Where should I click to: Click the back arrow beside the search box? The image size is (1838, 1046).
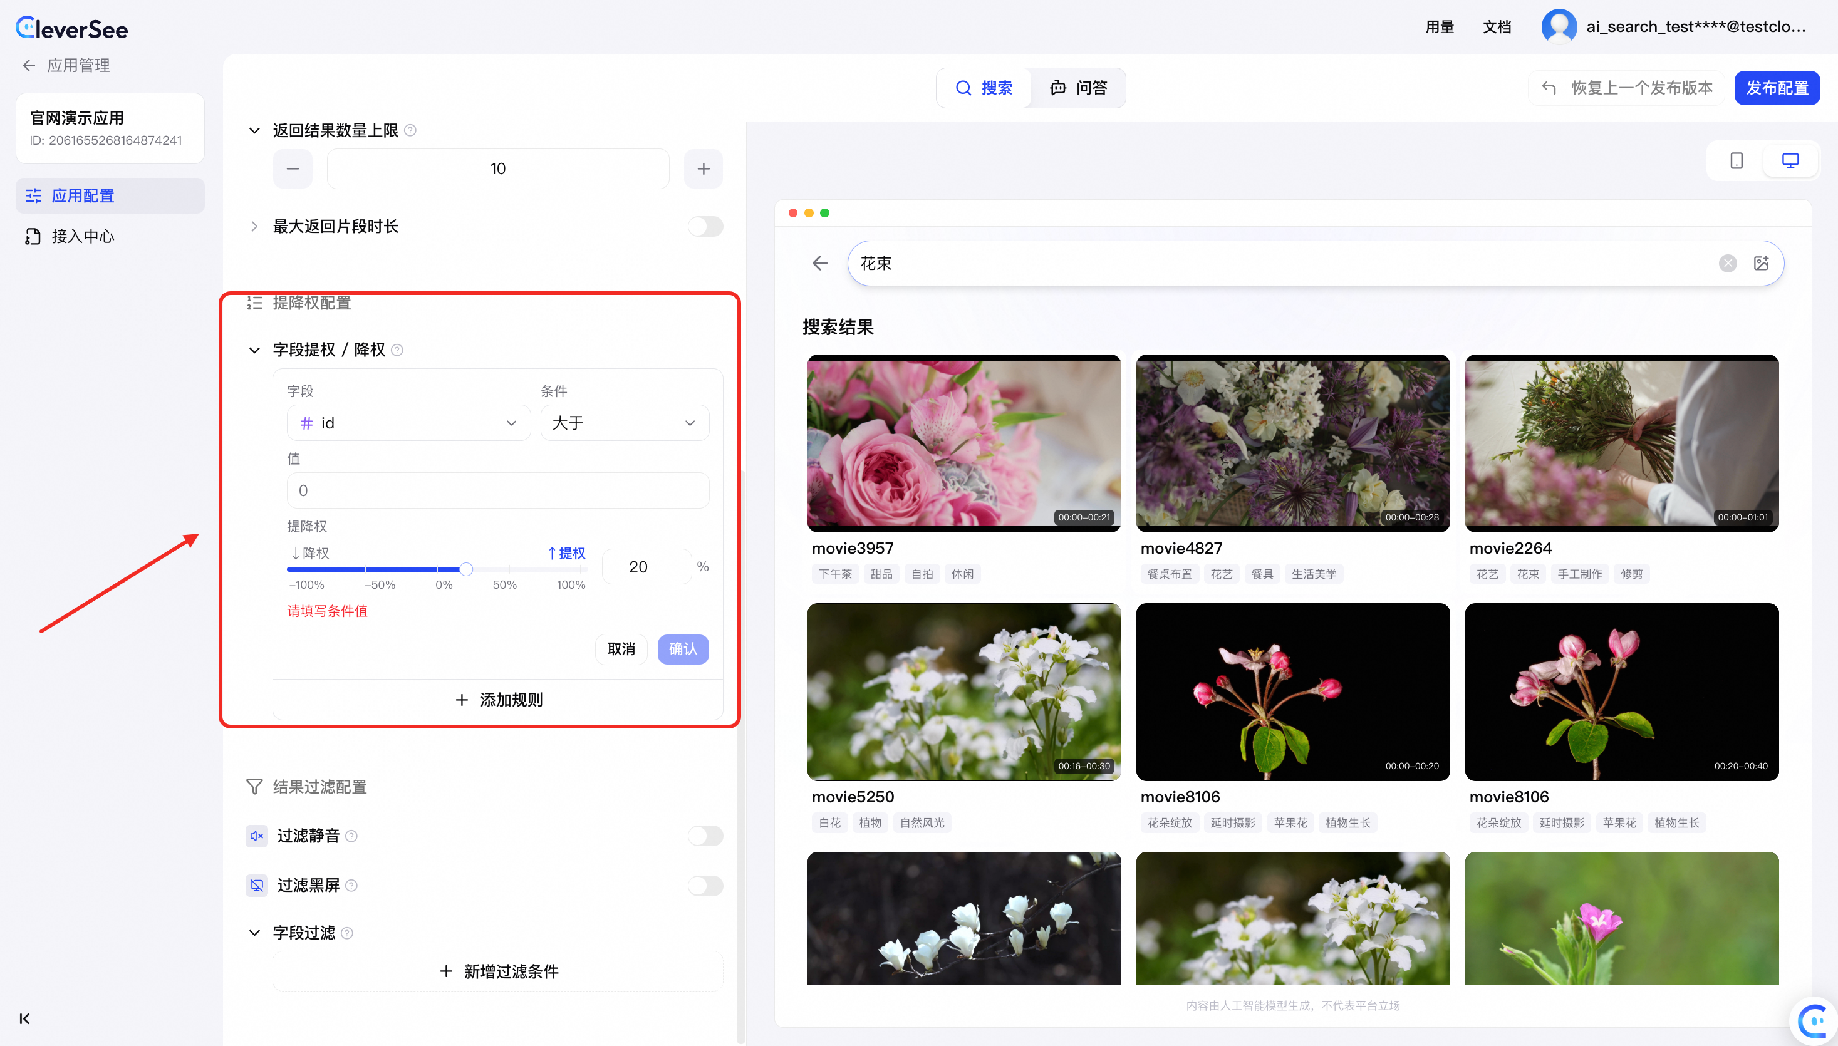coord(820,263)
